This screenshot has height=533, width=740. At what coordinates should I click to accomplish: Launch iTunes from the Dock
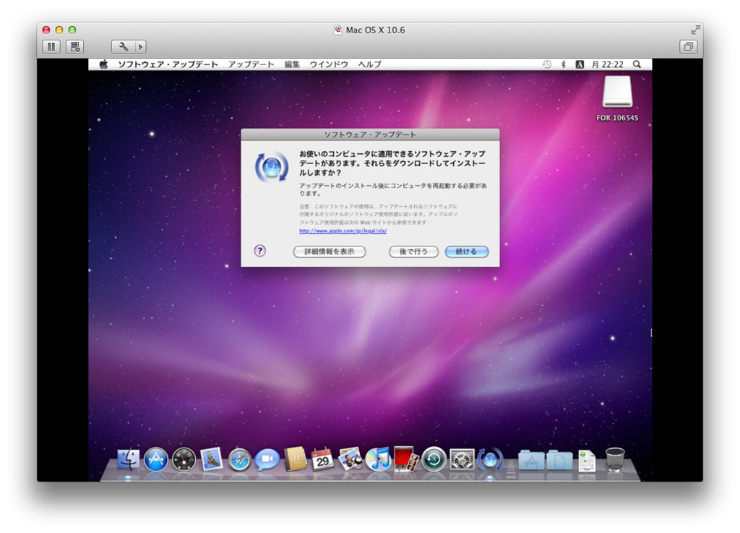(378, 459)
